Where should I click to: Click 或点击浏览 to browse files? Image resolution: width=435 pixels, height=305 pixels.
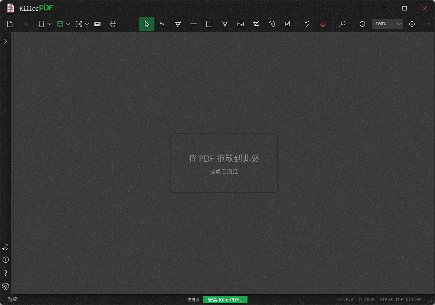pos(224,171)
